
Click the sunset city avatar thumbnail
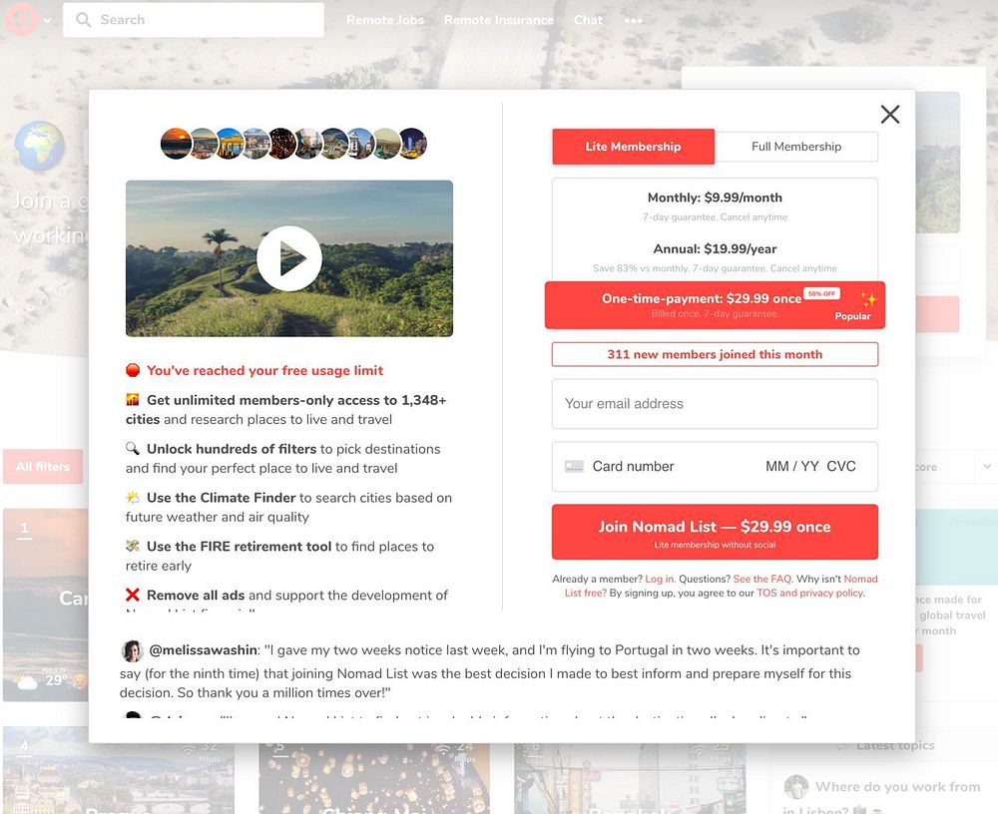click(x=177, y=144)
